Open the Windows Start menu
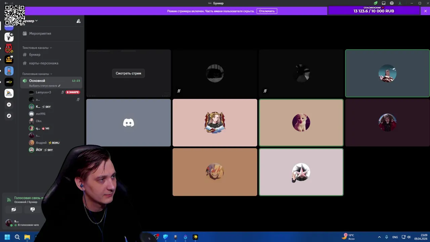This screenshot has width=430, height=242. point(7,237)
